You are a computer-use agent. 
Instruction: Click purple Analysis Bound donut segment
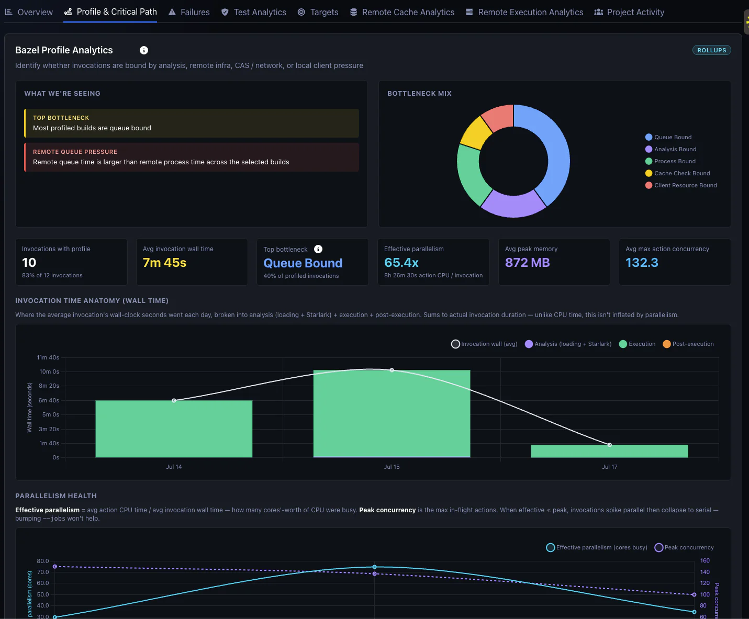click(513, 206)
